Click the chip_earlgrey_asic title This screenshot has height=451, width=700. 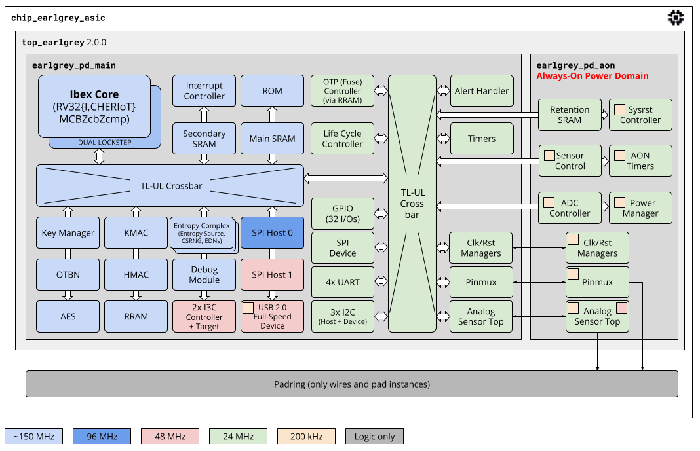pos(58,18)
